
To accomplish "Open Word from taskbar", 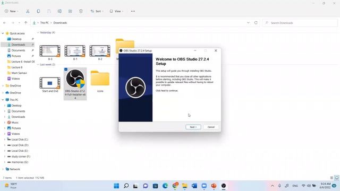I will [x=194, y=186].
